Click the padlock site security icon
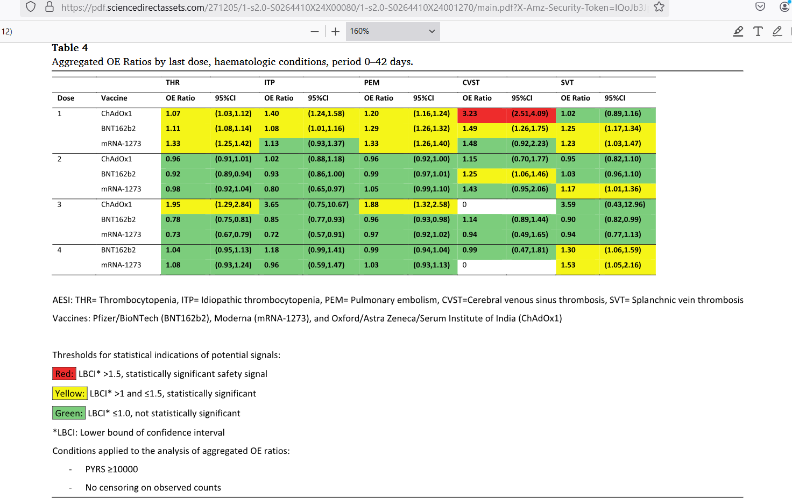 coord(49,7)
